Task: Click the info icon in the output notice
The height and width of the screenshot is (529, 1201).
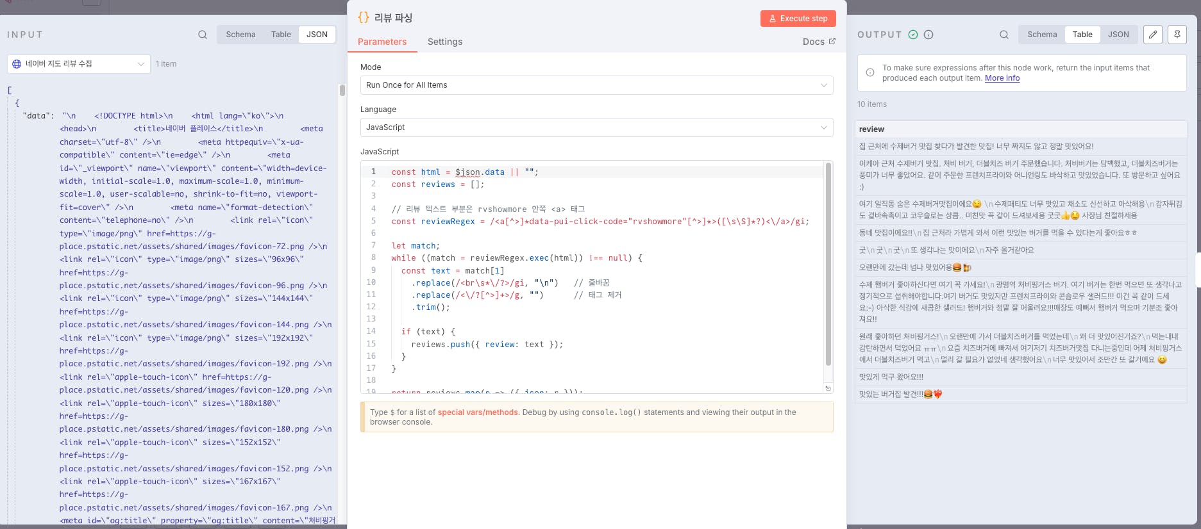Action: [x=870, y=72]
